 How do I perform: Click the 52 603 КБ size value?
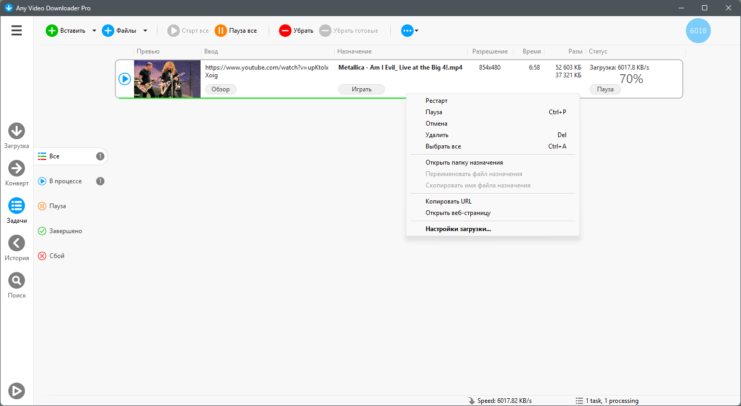point(569,67)
